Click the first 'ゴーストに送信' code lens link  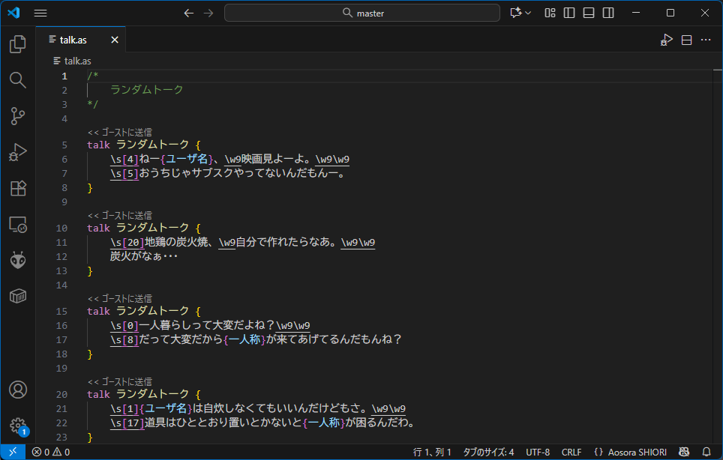[119, 132]
